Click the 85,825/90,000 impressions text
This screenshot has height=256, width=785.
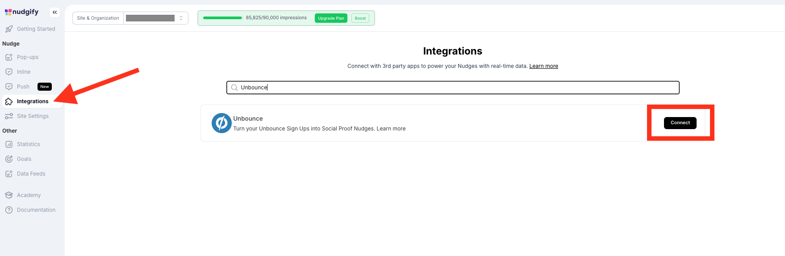click(x=276, y=18)
